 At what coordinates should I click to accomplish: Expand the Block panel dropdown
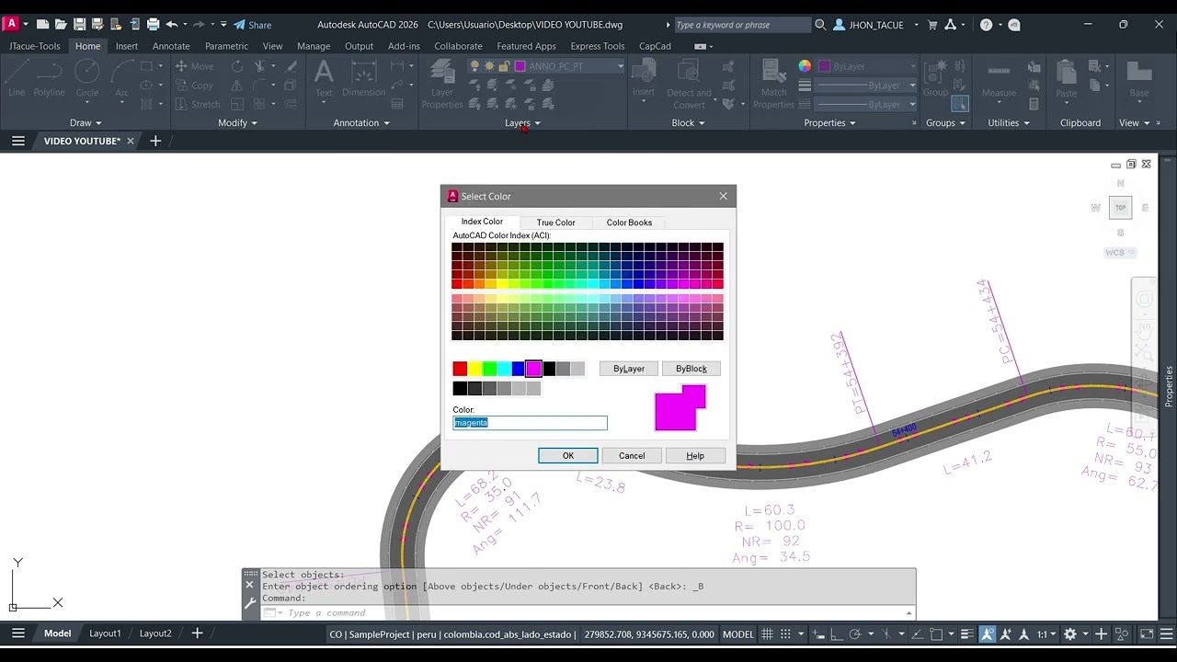(x=688, y=122)
